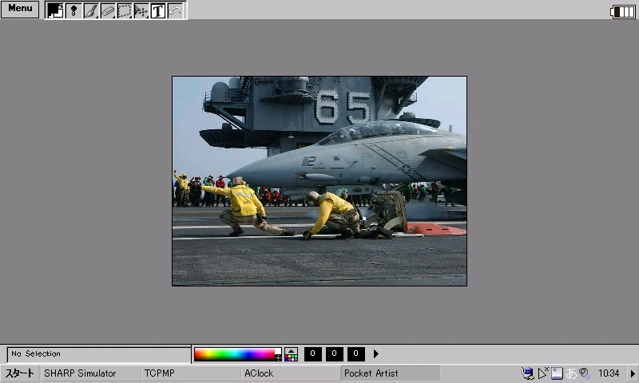This screenshot has width=639, height=383.
Task: Click the Undo arrow icon
Action: point(175,10)
